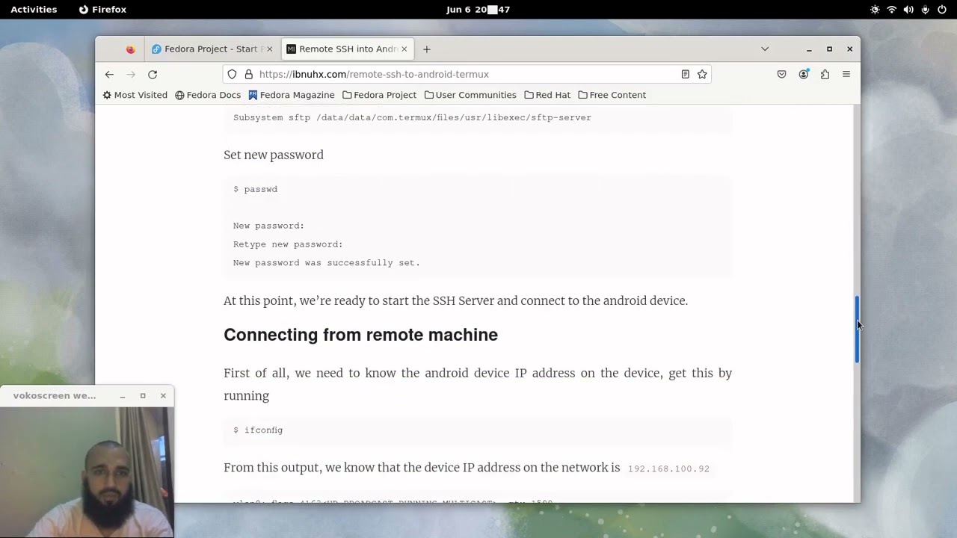Open the Fedora Magazine bookmark

pyautogui.click(x=292, y=95)
